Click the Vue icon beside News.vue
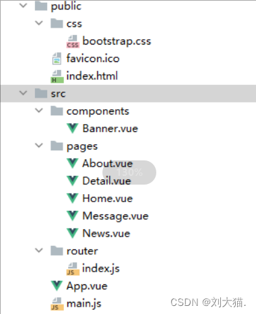 tap(73, 233)
